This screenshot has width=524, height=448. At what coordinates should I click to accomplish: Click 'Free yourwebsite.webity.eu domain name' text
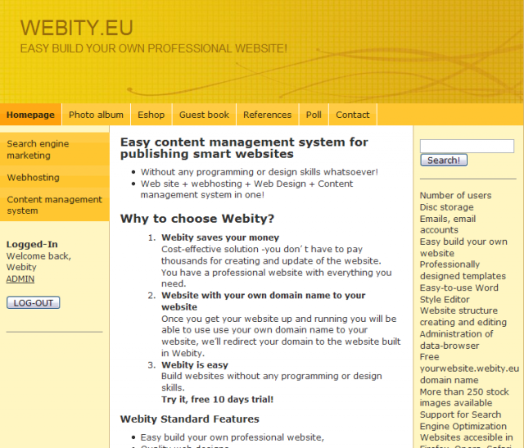[x=469, y=369]
